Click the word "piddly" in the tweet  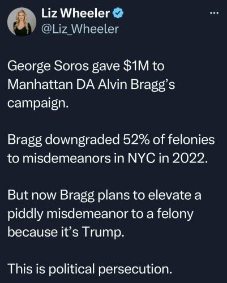point(25,214)
